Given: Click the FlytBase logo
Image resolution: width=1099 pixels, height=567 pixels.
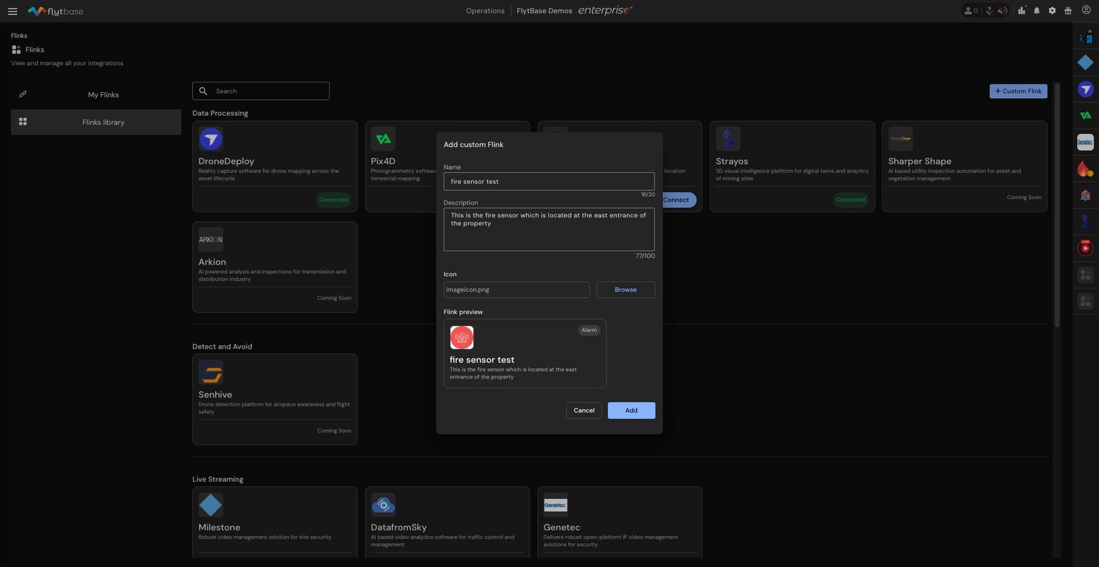Looking at the screenshot, I should coord(56,11).
